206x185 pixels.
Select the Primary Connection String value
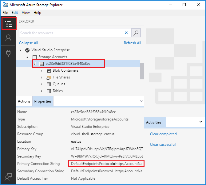pyautogui.click(x=107, y=164)
